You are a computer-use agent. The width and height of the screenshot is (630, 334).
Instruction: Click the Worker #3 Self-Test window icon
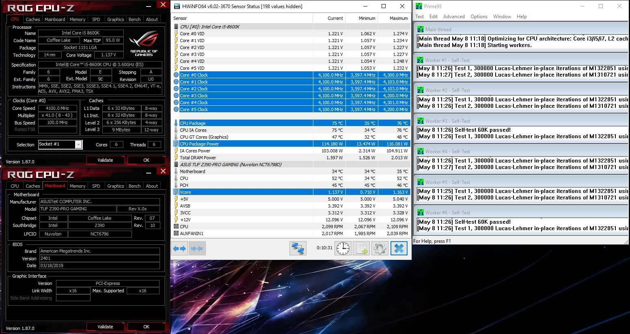420,121
